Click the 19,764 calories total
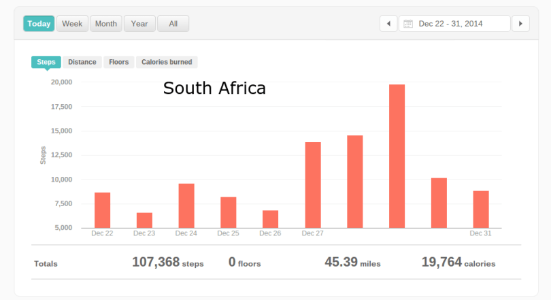Screen dimensions: 551x300 click(458, 263)
